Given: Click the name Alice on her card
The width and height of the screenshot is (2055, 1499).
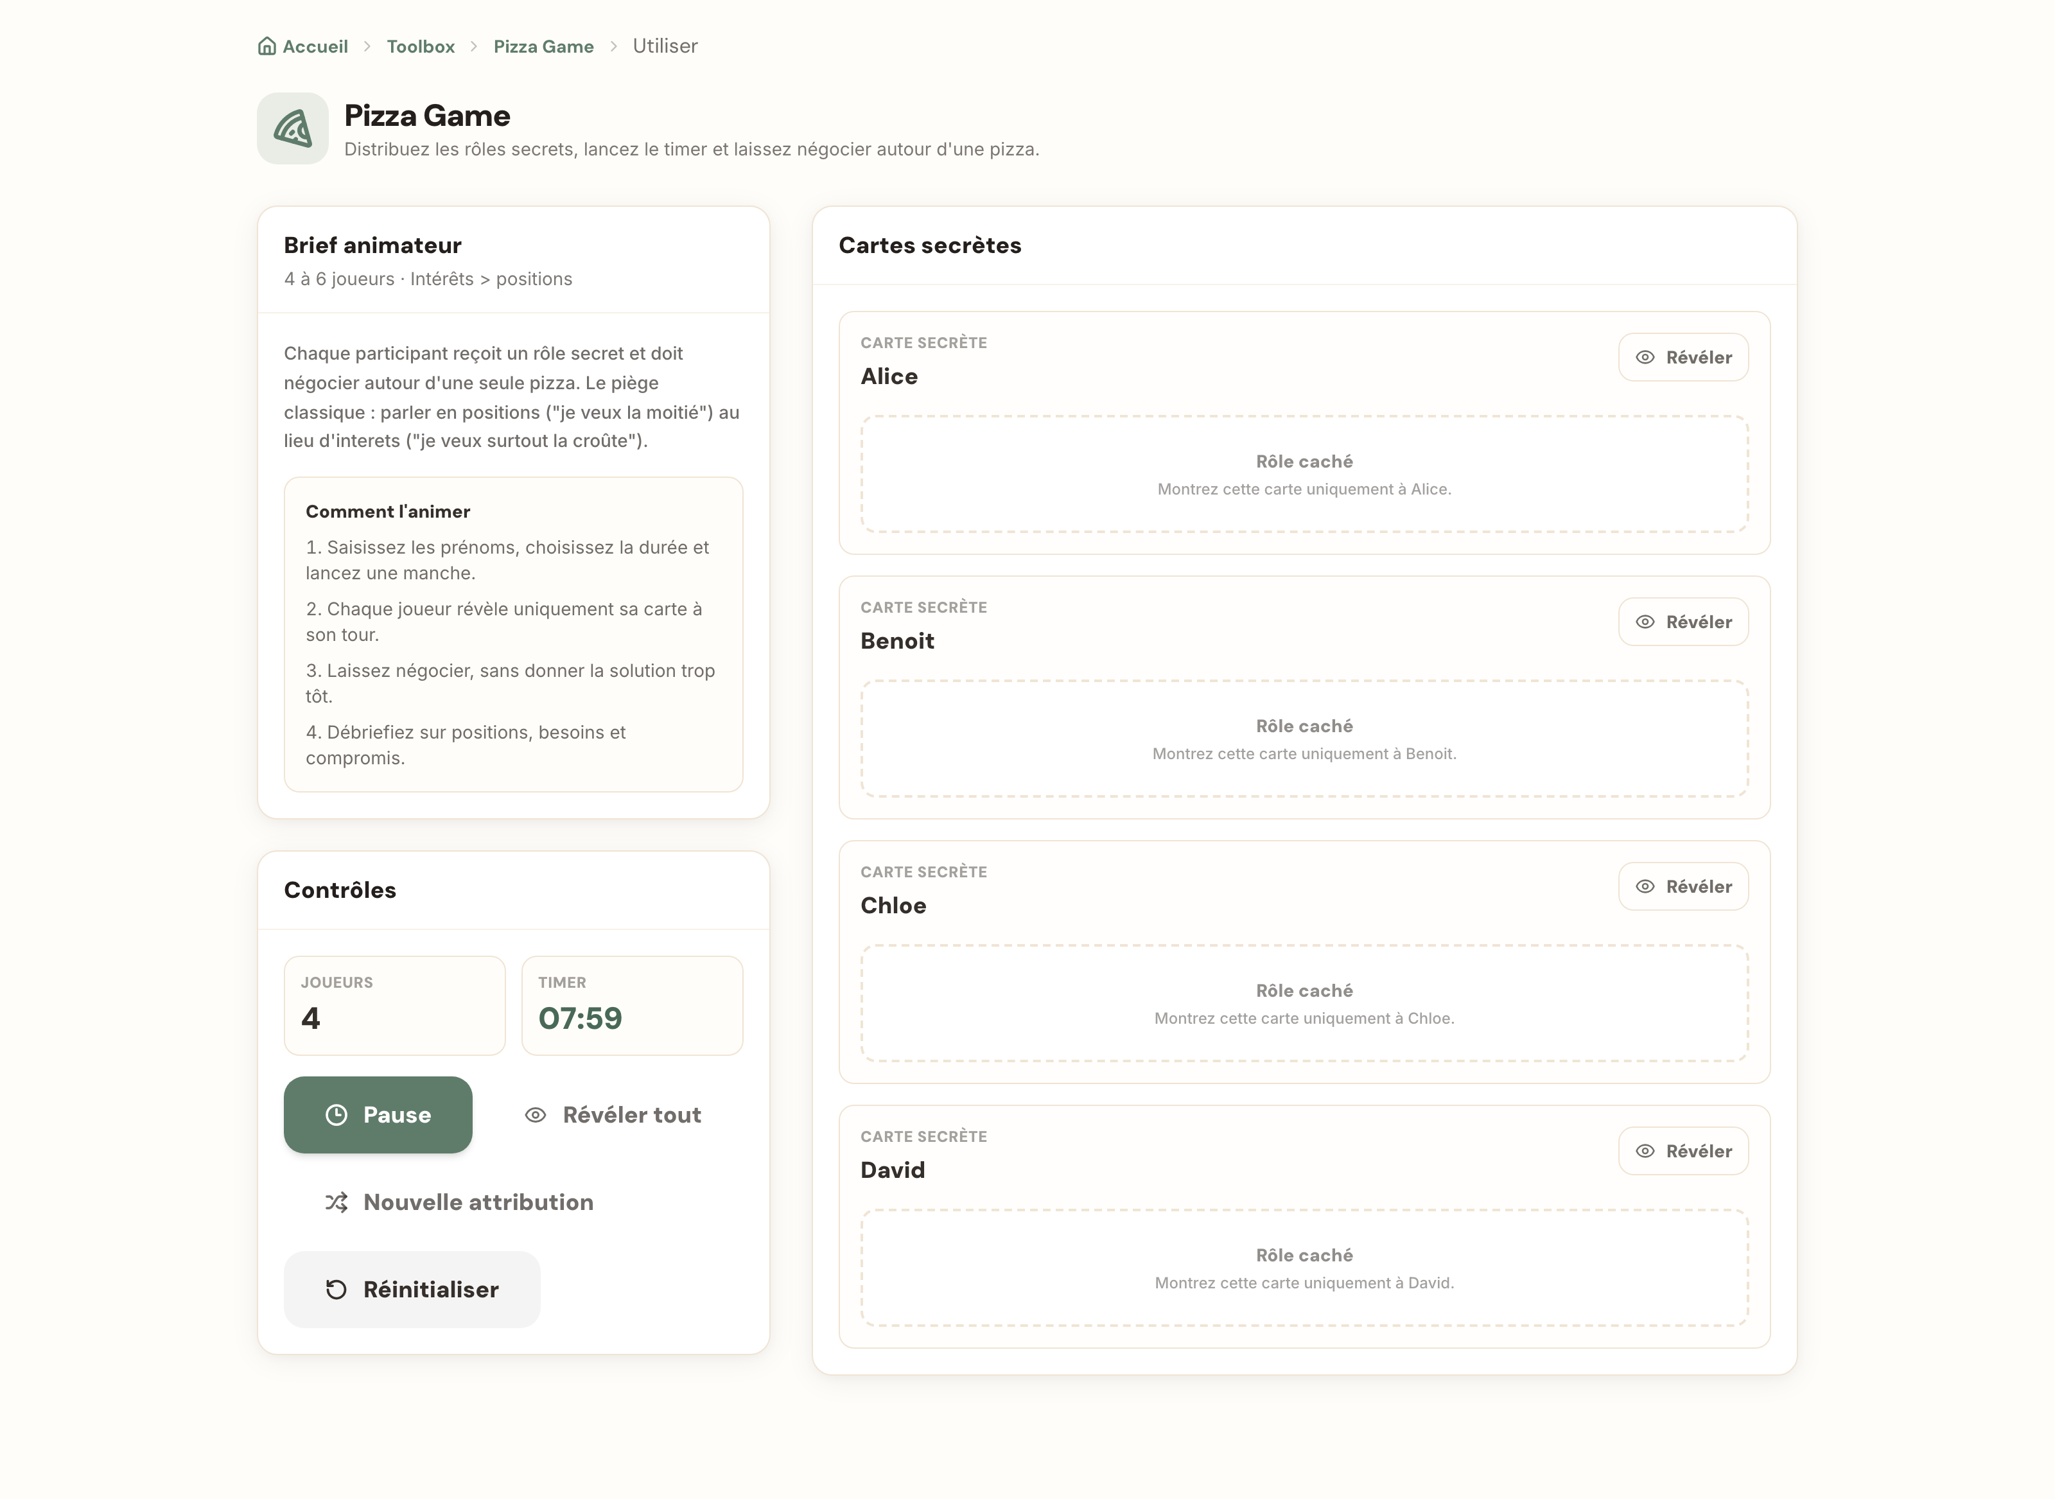Looking at the screenshot, I should pyautogui.click(x=889, y=376).
